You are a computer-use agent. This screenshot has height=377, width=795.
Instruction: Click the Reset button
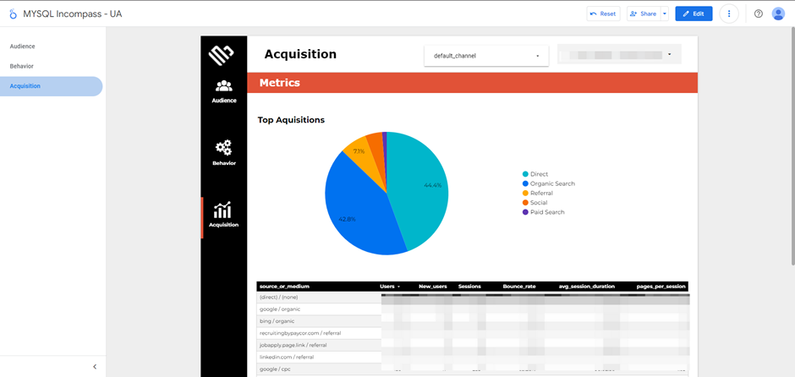click(x=603, y=14)
